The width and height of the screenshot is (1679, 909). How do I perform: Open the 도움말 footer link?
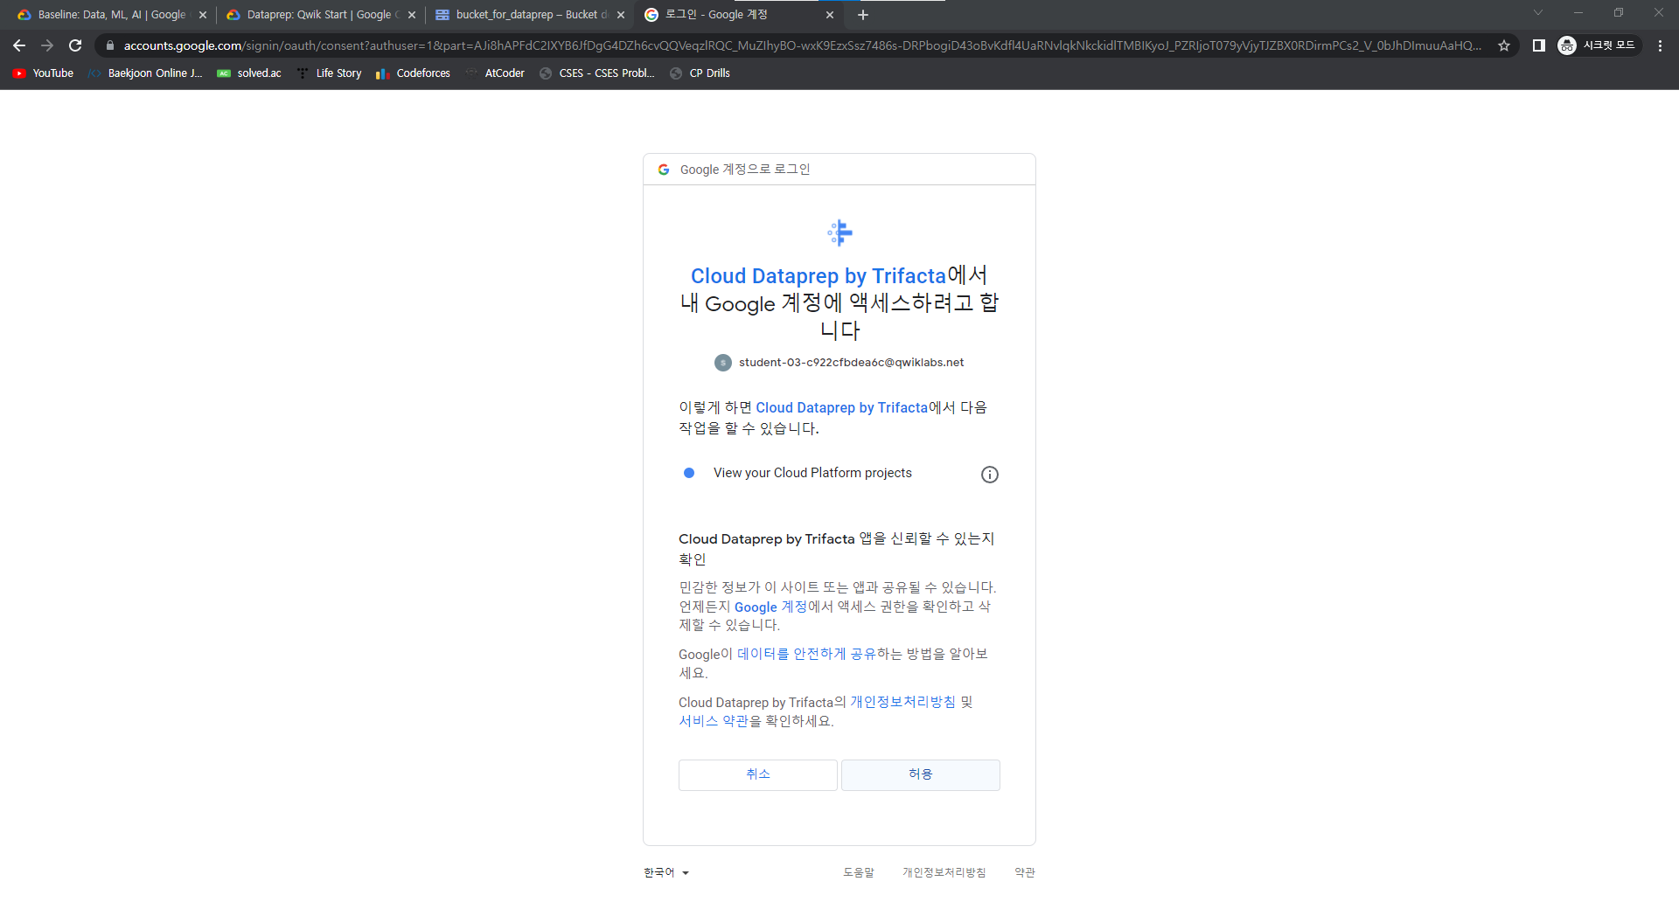click(859, 872)
